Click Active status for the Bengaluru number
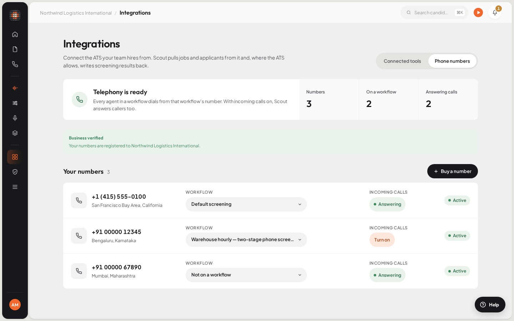514x321 pixels. coord(457,236)
